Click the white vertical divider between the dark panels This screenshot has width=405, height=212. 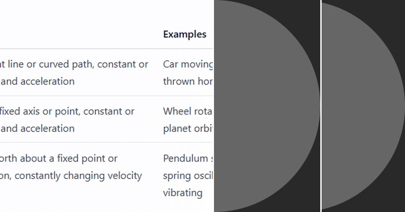click(x=321, y=106)
